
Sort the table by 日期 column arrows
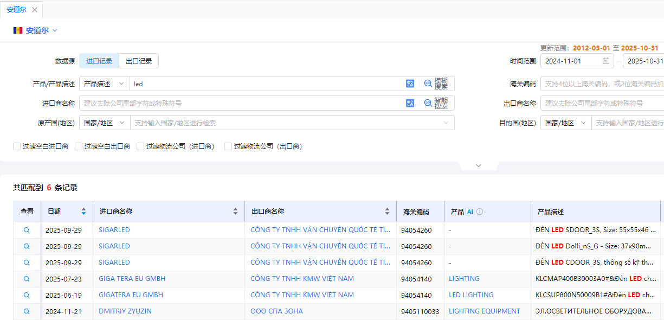pyautogui.click(x=84, y=212)
